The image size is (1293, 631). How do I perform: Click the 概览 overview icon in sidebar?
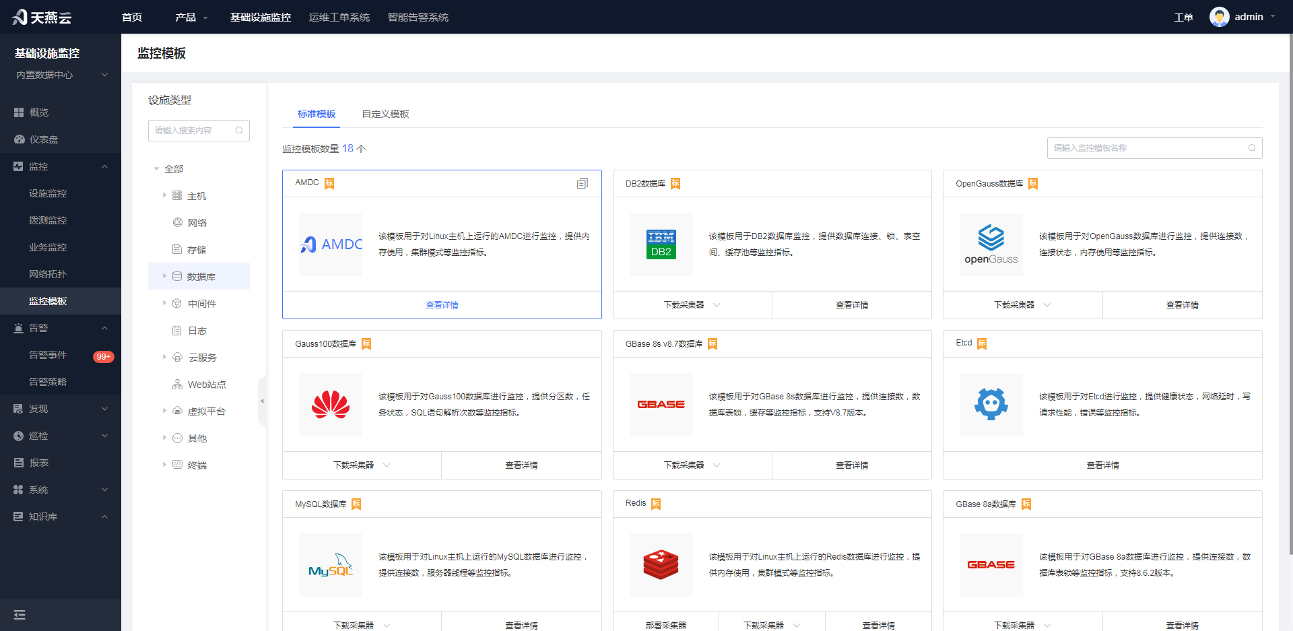tap(19, 112)
